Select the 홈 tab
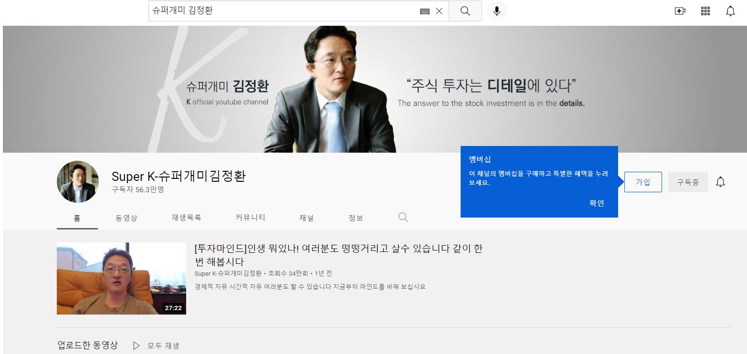 pos(77,218)
